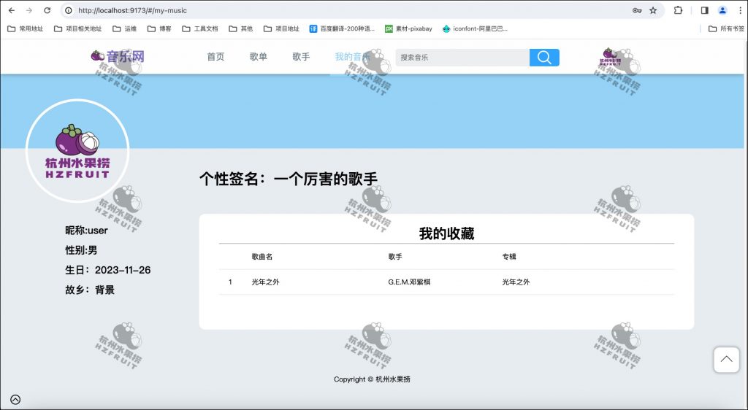Click Copyright 杭州水果捞 footer text
This screenshot has width=748, height=410.
pos(372,379)
